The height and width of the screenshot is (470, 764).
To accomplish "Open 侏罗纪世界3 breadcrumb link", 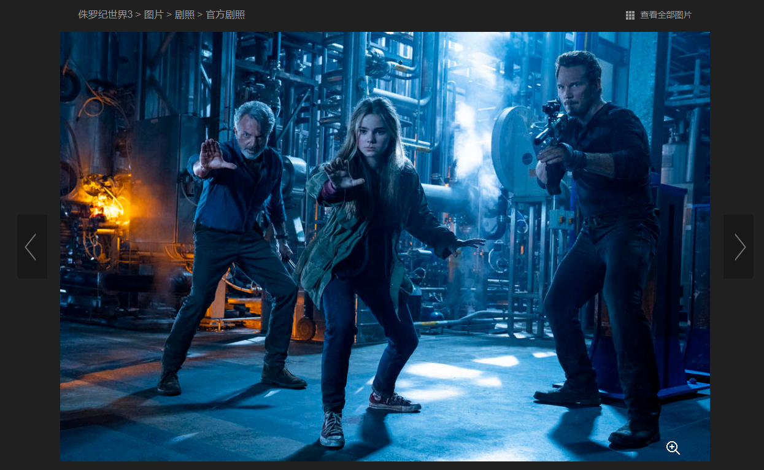I will coord(106,15).
